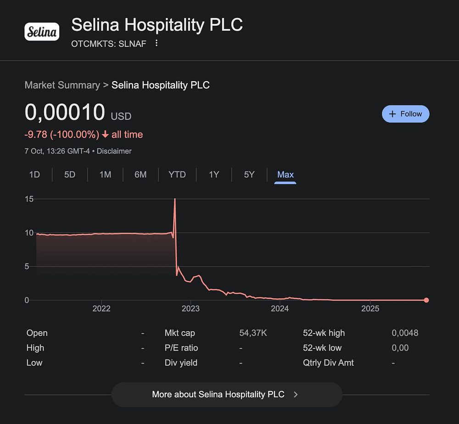Open the three-dot options menu
This screenshot has height=424, width=459.
pyautogui.click(x=157, y=43)
